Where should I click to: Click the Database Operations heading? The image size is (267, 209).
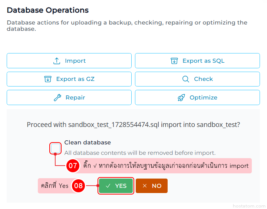pos(47,10)
